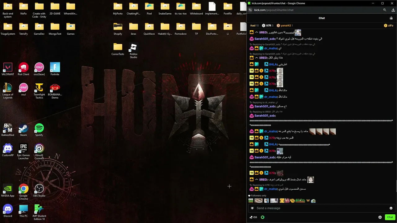This screenshot has width=397, height=223.
Task: Select the MongoTest folder
Action: coord(55,29)
